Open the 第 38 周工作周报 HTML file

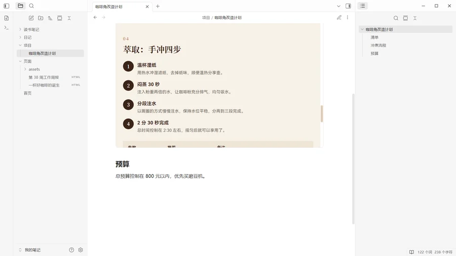pyautogui.click(x=50, y=77)
